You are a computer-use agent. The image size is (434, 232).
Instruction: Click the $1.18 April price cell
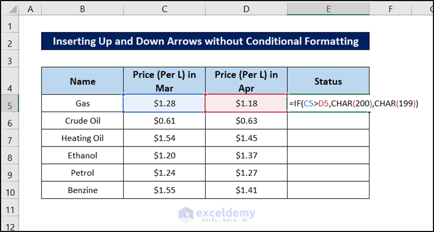(x=246, y=103)
